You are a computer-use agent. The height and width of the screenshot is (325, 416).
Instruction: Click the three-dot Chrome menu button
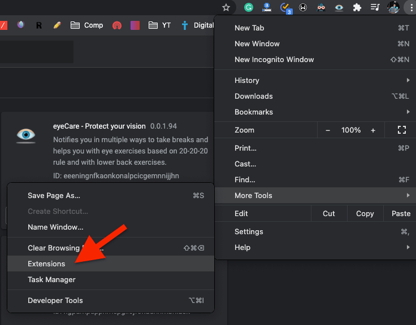tap(409, 8)
